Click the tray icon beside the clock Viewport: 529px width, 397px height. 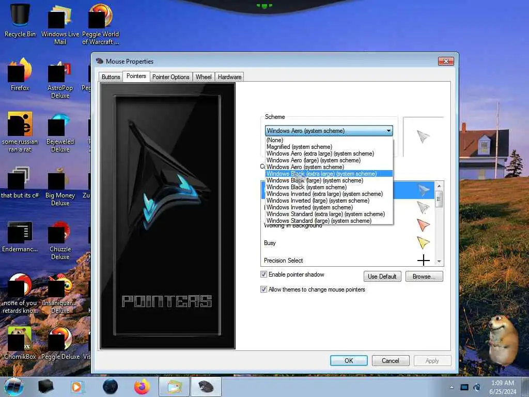(477, 387)
